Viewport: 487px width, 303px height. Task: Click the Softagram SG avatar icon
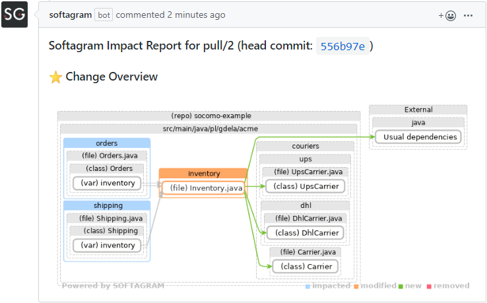(x=15, y=15)
